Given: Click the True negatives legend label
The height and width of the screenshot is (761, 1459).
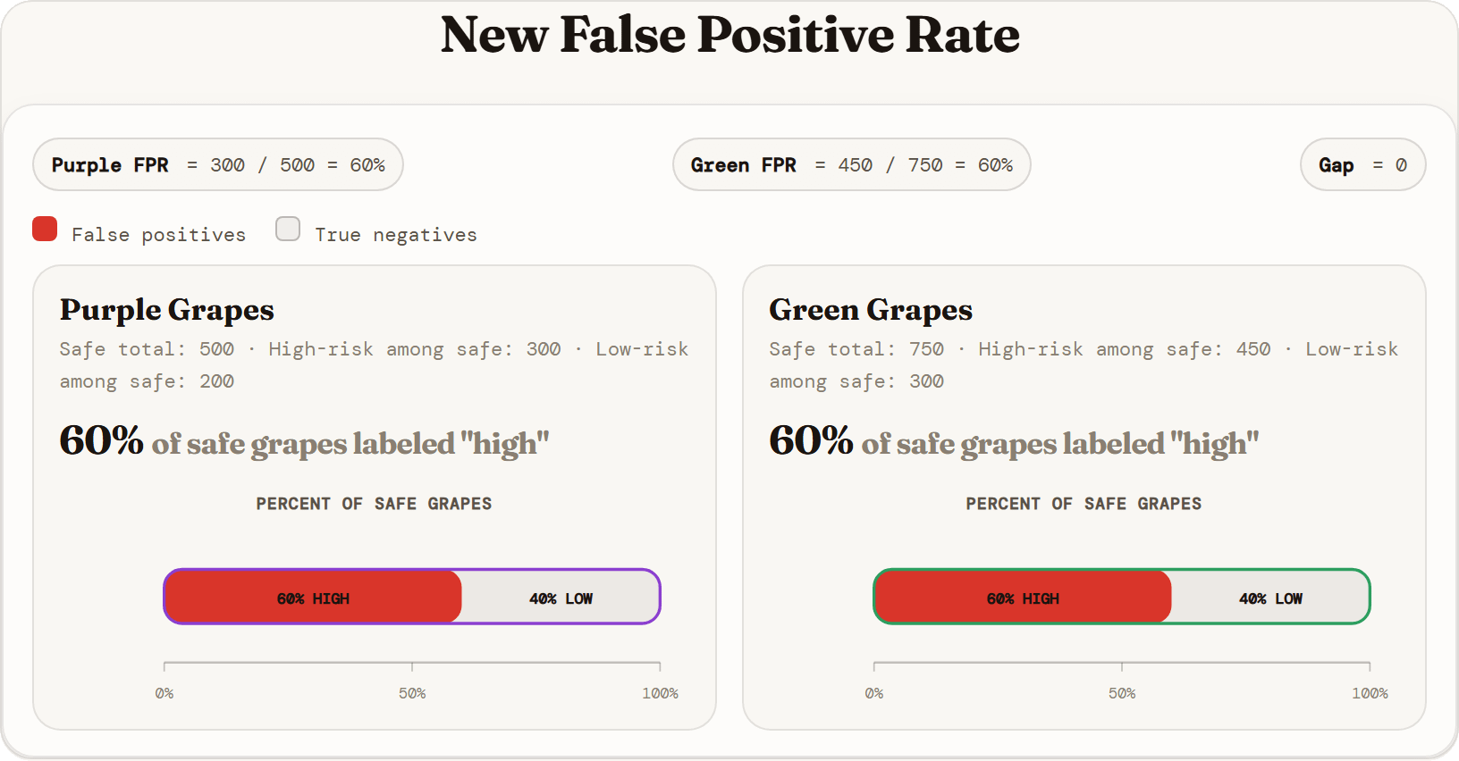Looking at the screenshot, I should click(x=396, y=235).
